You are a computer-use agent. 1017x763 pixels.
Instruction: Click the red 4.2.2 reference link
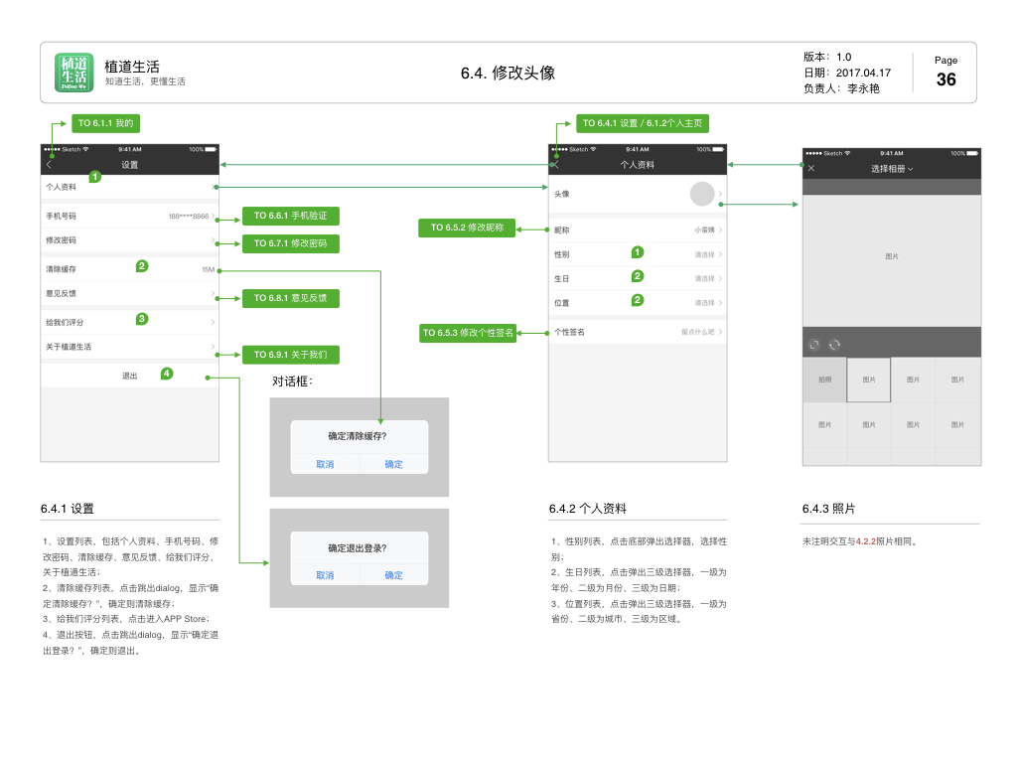click(866, 541)
